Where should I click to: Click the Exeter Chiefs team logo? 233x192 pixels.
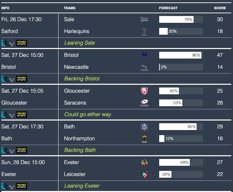(x=144, y=162)
